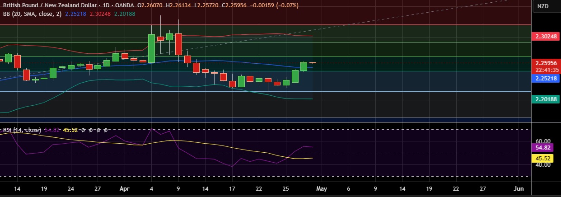The width and height of the screenshot is (561, 197).
Task: Click the purple 54.82 RSI axis label
Action: (x=543, y=147)
